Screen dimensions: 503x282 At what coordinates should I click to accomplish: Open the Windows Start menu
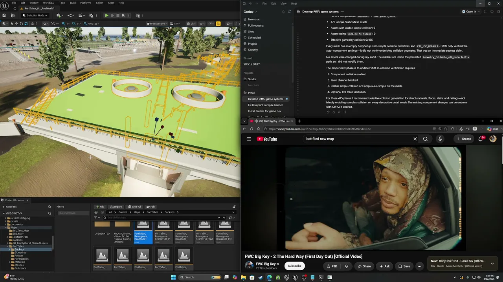coord(173,277)
